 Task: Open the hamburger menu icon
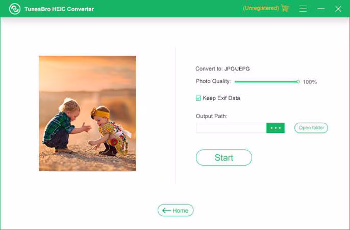pyautogui.click(x=303, y=9)
